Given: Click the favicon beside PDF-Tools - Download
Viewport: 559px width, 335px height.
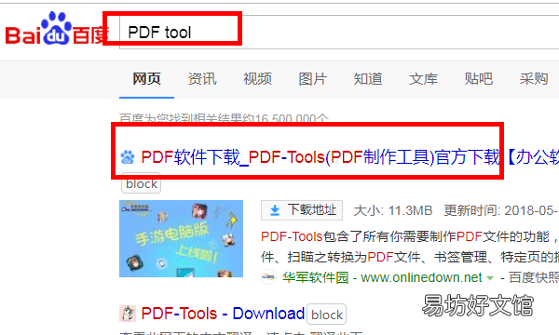Looking at the screenshot, I should [x=128, y=314].
